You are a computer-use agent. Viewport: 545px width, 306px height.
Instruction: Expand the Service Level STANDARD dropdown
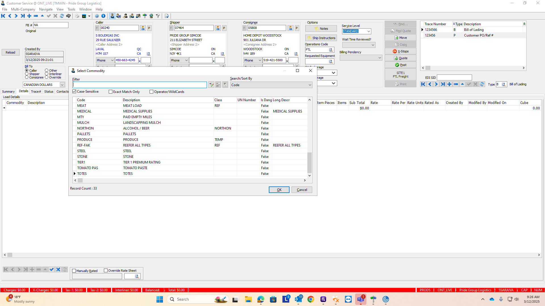click(368, 31)
